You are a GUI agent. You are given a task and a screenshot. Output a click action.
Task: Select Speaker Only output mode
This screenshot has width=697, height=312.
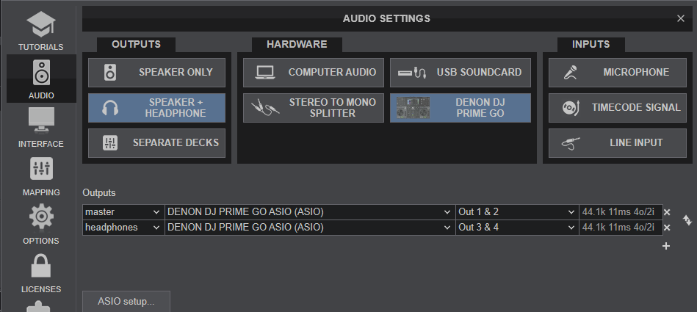point(157,72)
